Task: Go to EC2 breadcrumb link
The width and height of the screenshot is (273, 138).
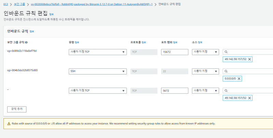Action: pyautogui.click(x=6, y=4)
